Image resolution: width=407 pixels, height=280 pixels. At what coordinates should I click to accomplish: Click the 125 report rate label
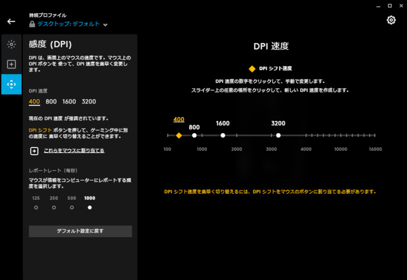click(36, 198)
